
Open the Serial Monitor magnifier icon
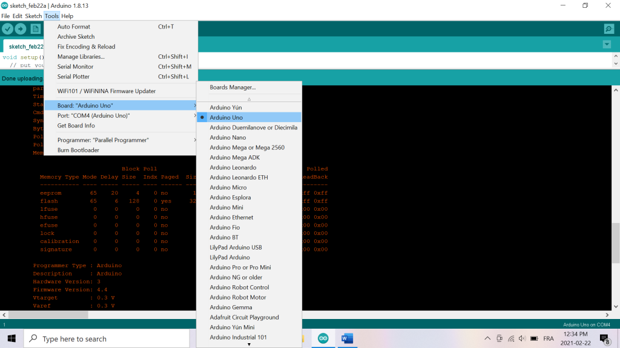[608, 29]
